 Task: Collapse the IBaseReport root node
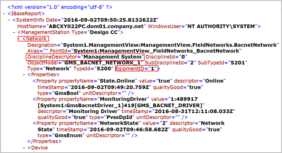point(4,14)
